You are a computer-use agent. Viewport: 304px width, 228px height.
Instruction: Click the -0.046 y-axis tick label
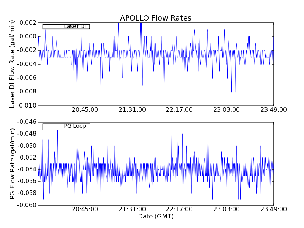[x=27, y=122]
